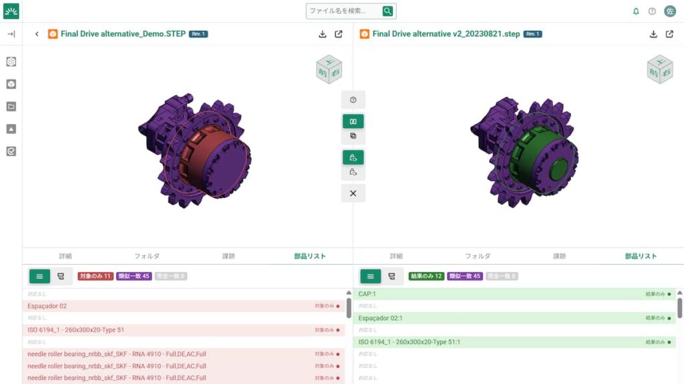Open notifications bell

(636, 11)
